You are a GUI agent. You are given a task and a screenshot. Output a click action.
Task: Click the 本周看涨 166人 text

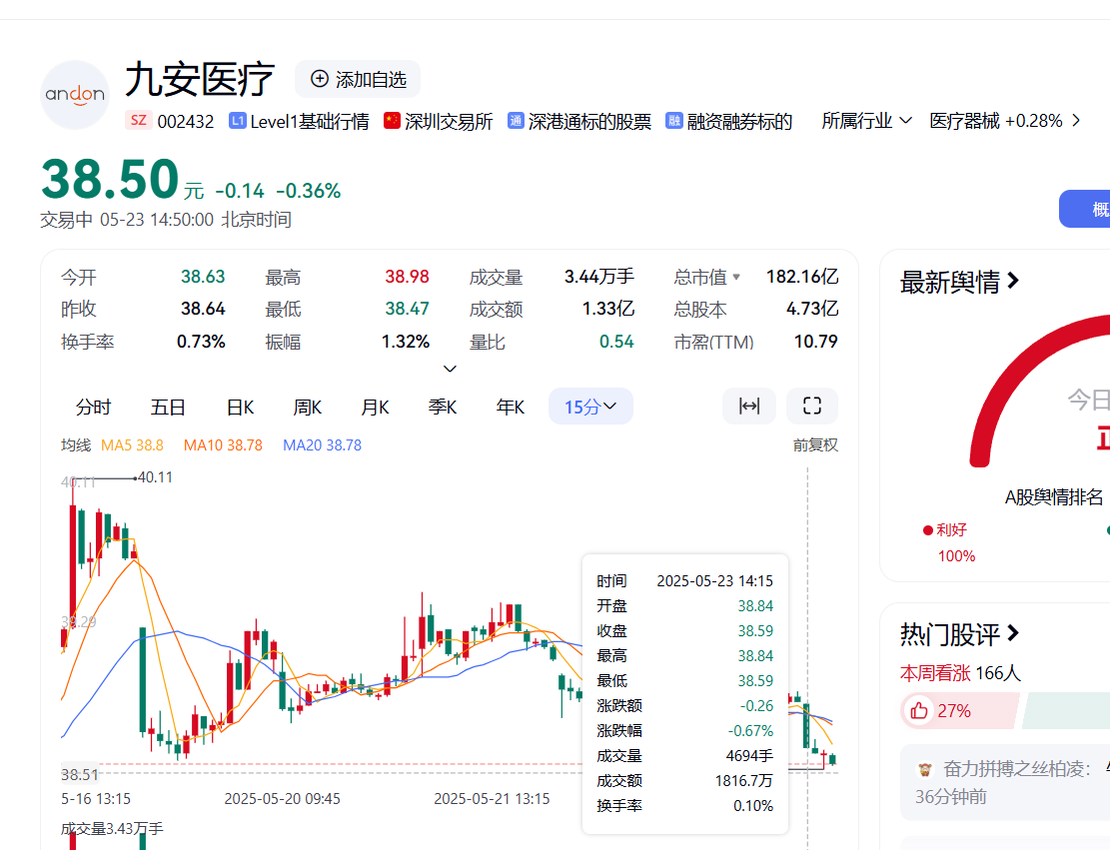pos(960,673)
